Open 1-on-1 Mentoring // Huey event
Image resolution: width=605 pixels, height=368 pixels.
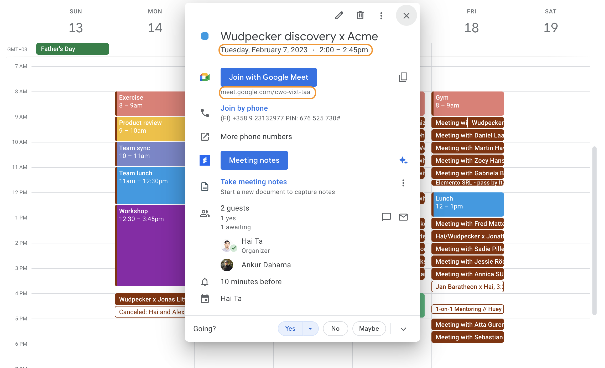468,309
